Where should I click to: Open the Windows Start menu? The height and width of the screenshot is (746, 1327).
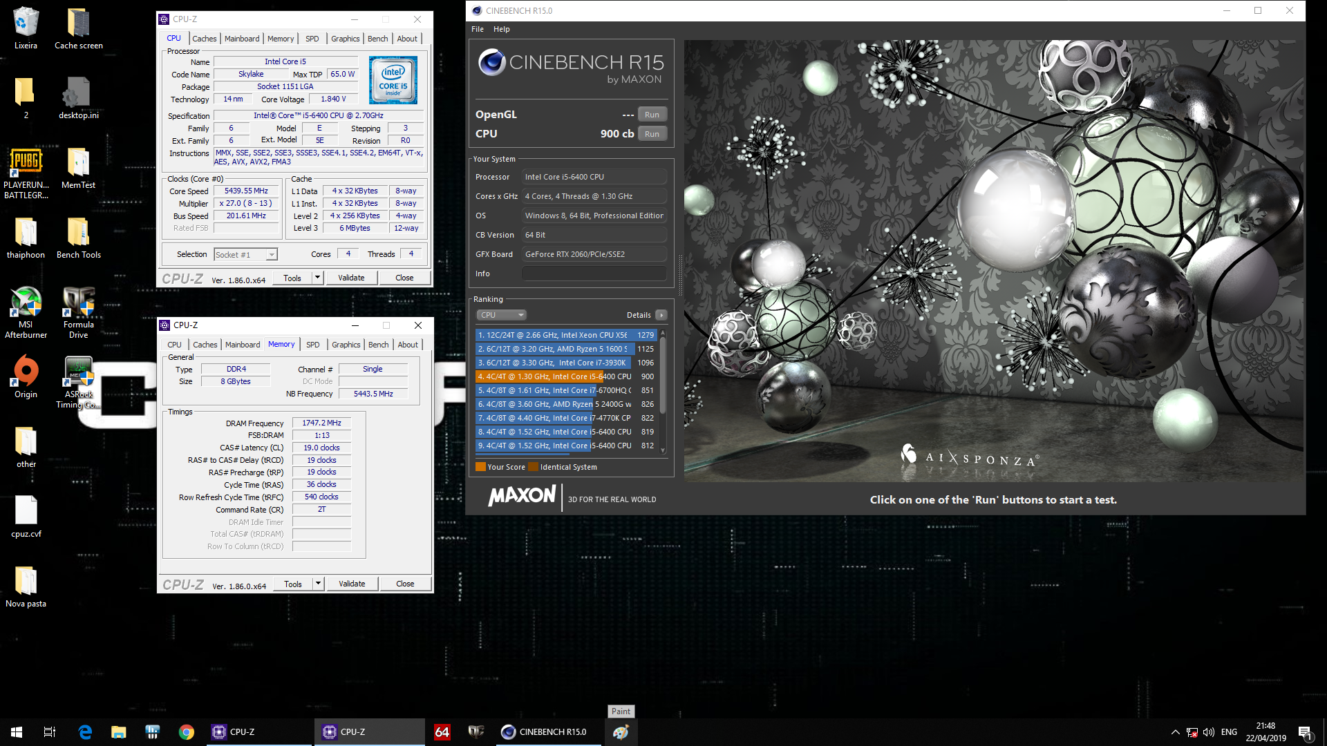click(x=17, y=732)
